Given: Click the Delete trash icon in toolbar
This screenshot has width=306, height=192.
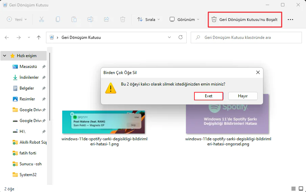Looking at the screenshot, I should coord(123,19).
